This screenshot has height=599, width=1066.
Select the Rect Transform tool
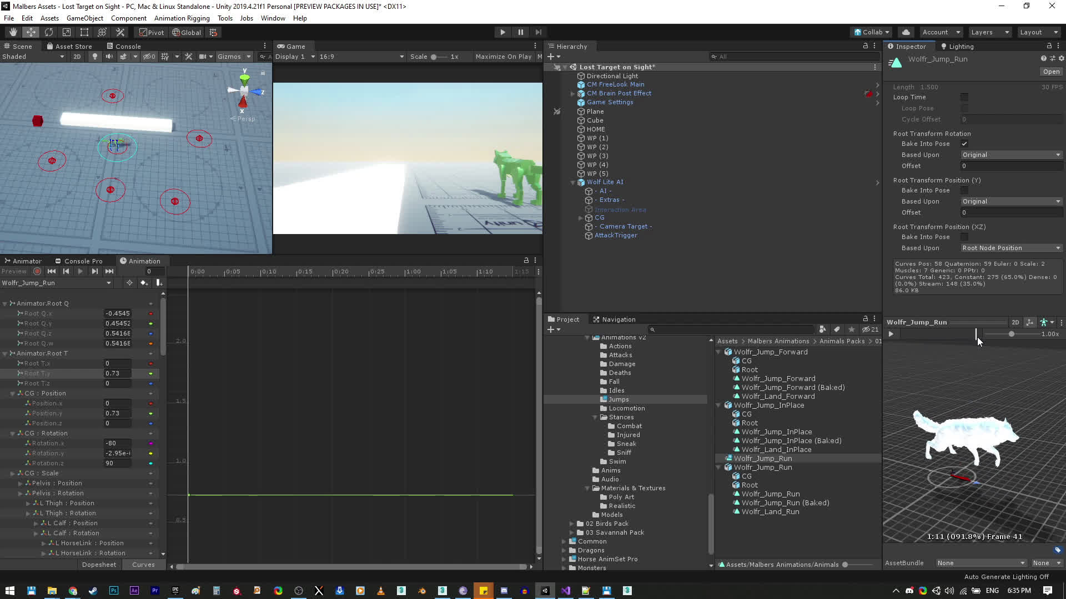click(84, 32)
